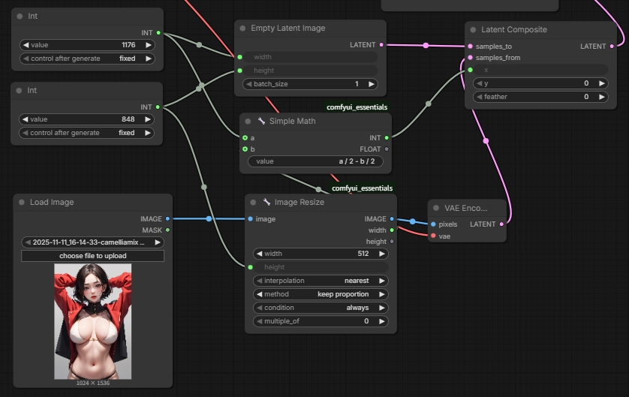Collapse the Latent Composite node dot
Screen dimensions: 629x397
(x=473, y=30)
